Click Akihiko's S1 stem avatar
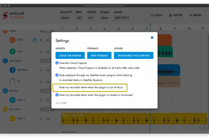The width and height of the screenshot is (209, 139). [x=13, y=100]
